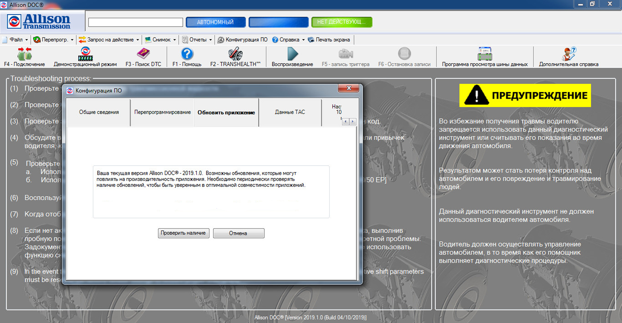Click the Отмена cancel button
This screenshot has height=323, width=622.
238,233
